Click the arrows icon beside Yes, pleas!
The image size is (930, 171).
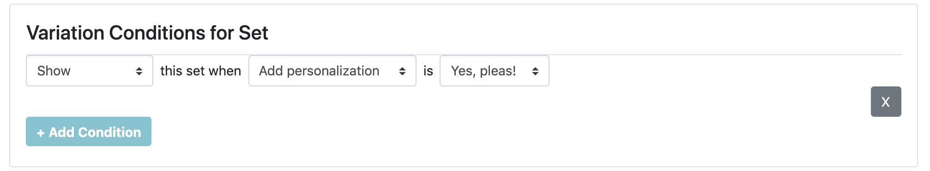point(535,71)
